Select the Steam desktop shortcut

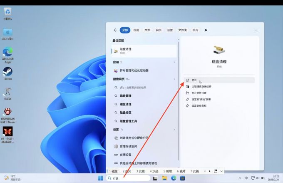pos(7,74)
